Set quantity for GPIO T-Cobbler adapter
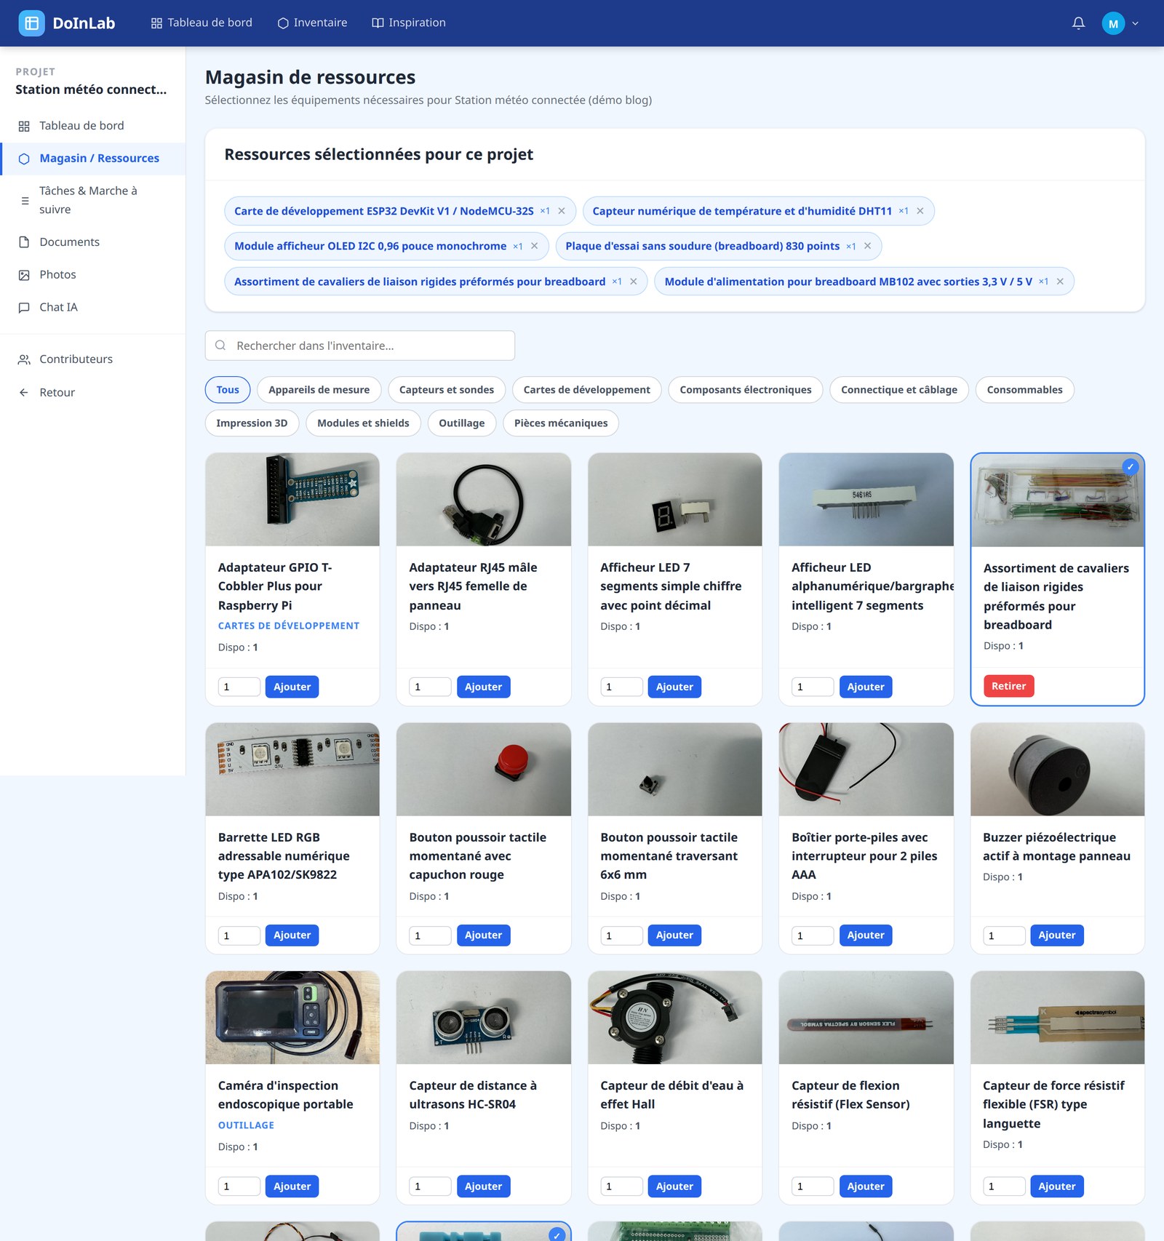The image size is (1164, 1241). (239, 687)
